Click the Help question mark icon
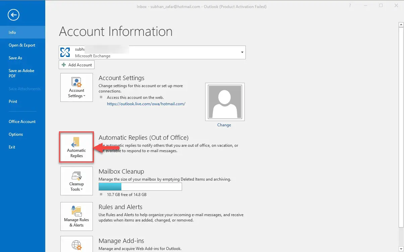The width and height of the screenshot is (404, 252). 350,6
